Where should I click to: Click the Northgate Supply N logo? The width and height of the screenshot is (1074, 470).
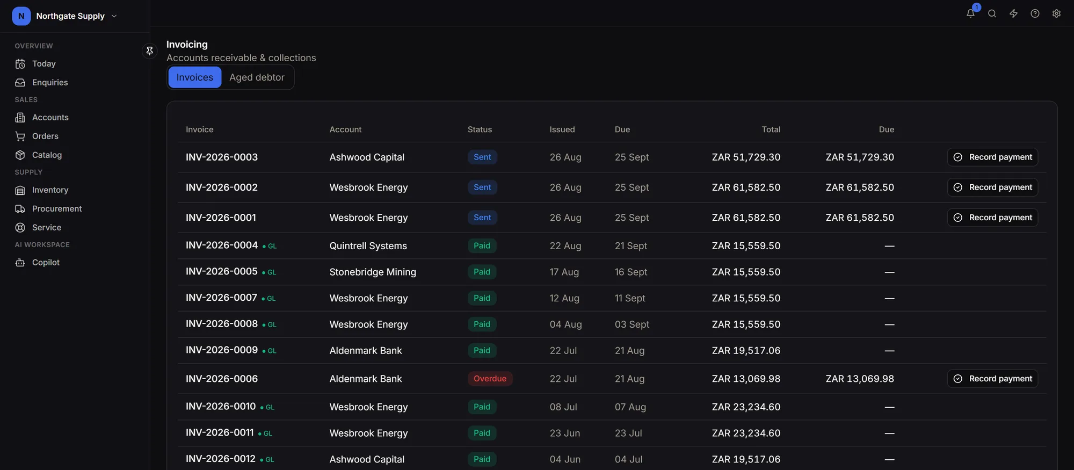click(x=21, y=16)
